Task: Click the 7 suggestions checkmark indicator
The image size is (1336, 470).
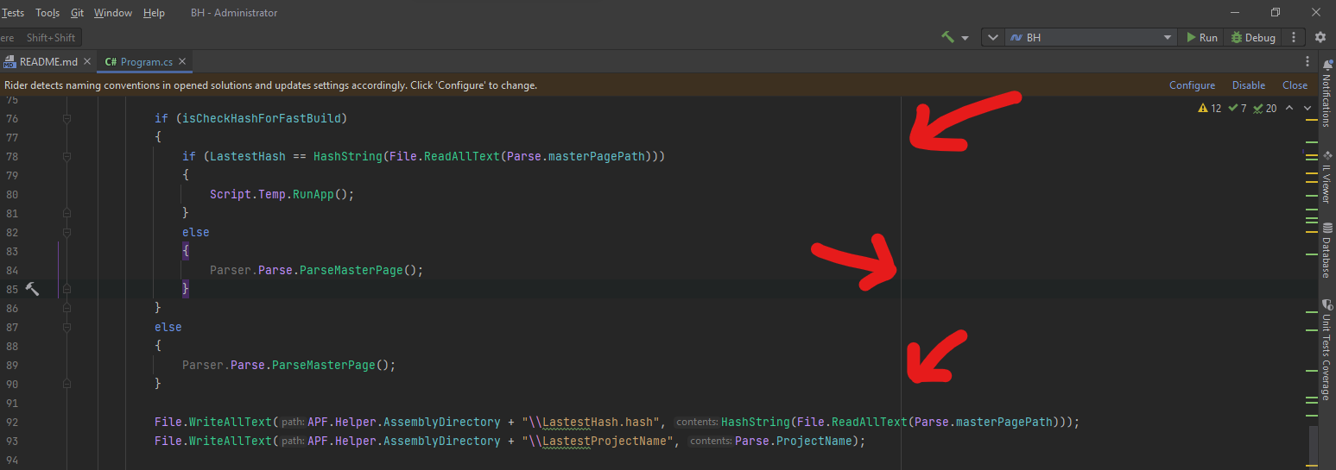Action: (1238, 109)
